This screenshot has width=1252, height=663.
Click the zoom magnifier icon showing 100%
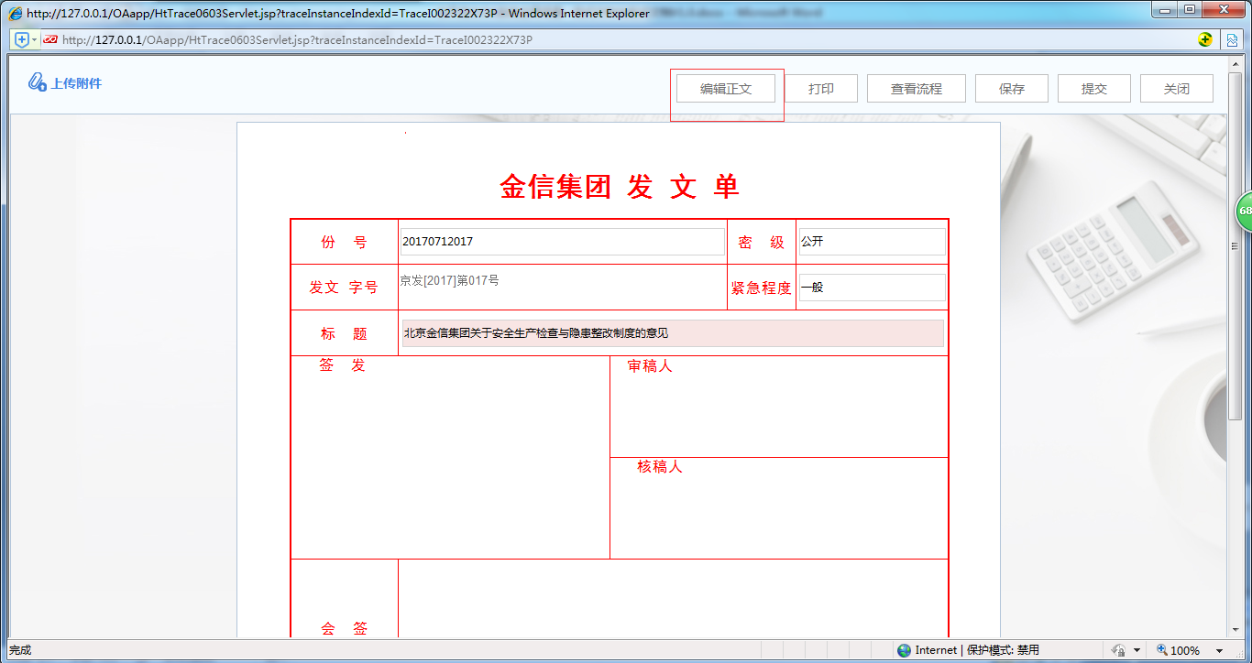click(1162, 650)
